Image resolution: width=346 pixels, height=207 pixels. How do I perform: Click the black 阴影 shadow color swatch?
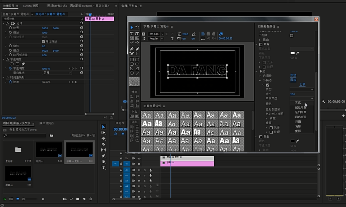click(292, 141)
